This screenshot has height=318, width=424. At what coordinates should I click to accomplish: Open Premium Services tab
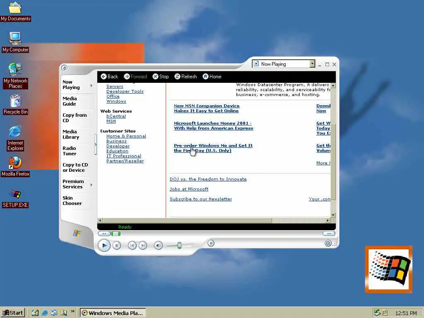[73, 184]
